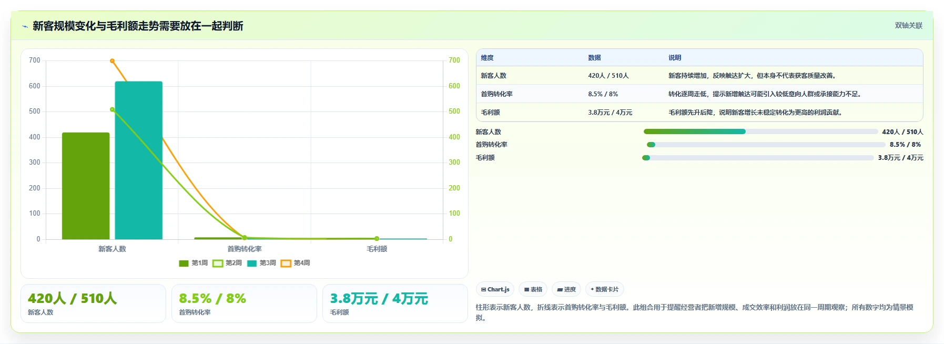The image size is (944, 344).
Task: Open the 420人 / 510人 data card
Action: pos(93,303)
